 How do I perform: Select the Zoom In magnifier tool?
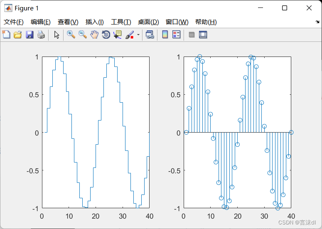[71, 35]
